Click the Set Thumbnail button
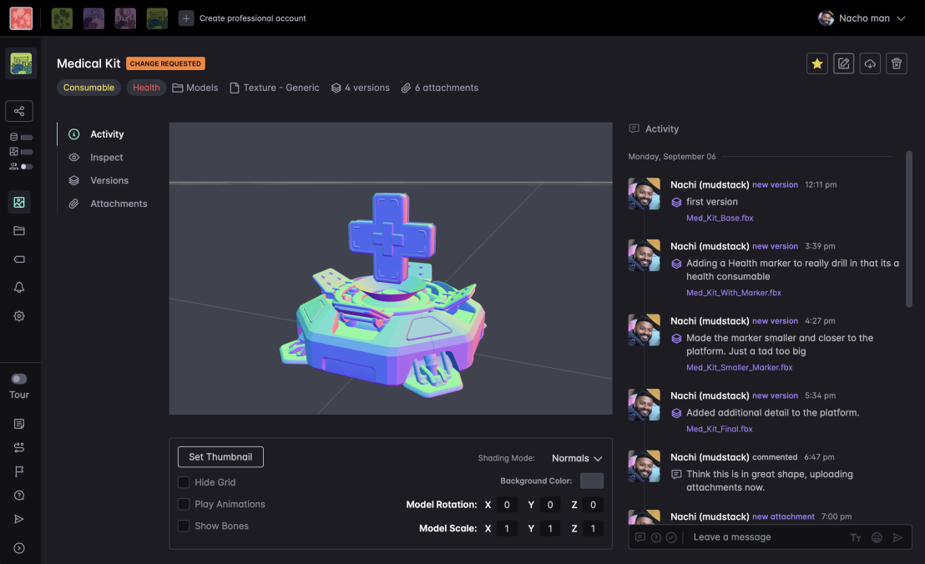 220,456
